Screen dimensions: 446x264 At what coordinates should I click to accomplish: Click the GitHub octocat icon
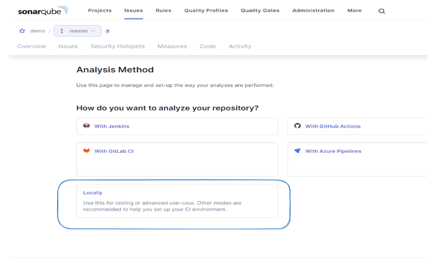(297, 126)
